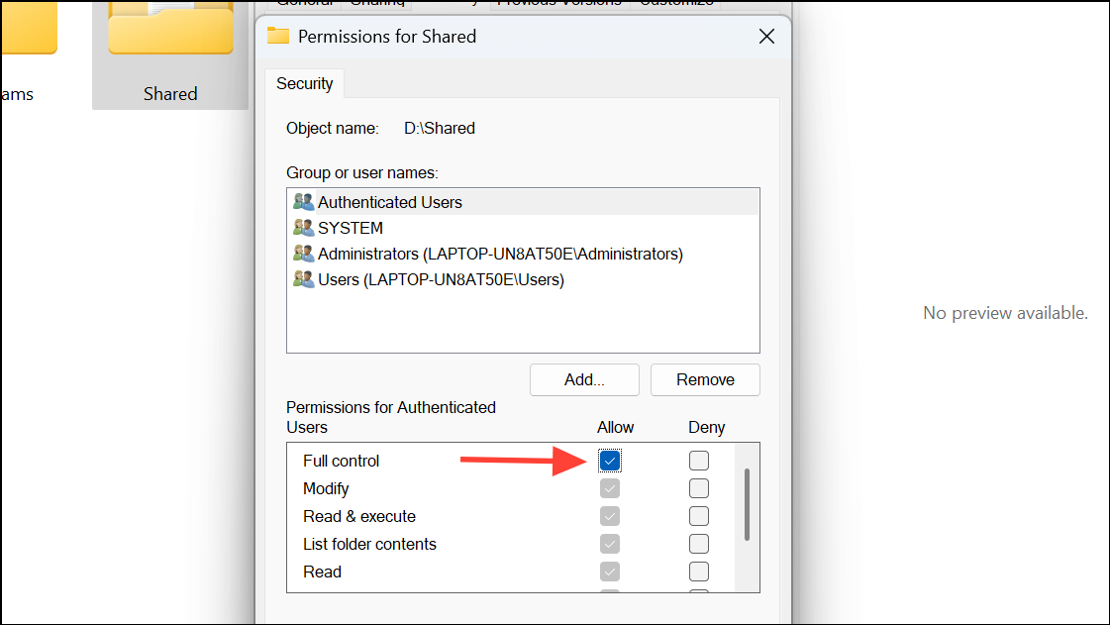1110x625 pixels.
Task: Click the SYSTEM group icon
Action: point(304,228)
